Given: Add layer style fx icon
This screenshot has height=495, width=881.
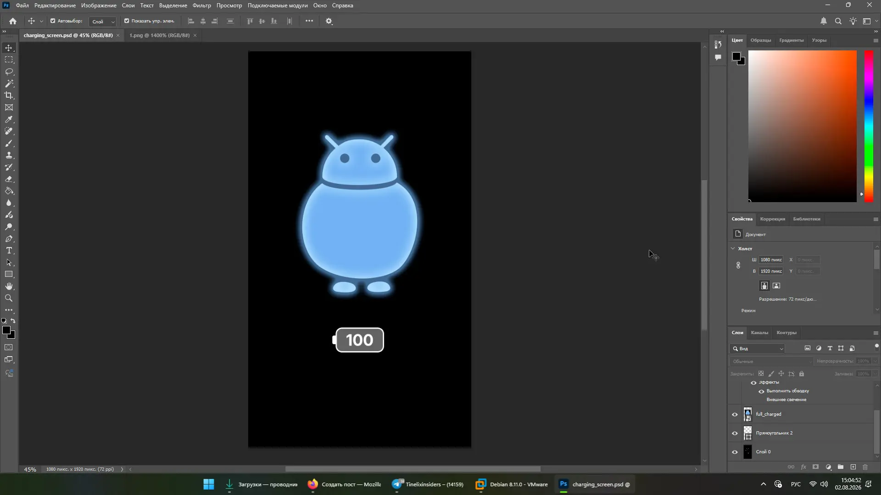Looking at the screenshot, I should tap(803, 467).
